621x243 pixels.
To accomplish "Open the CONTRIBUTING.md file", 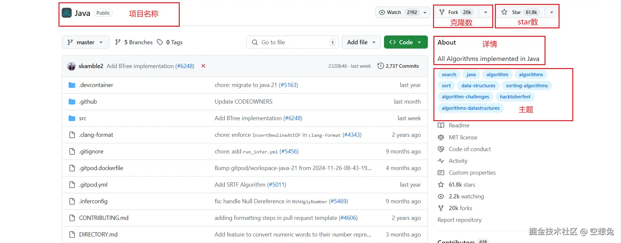I will coord(104,218).
